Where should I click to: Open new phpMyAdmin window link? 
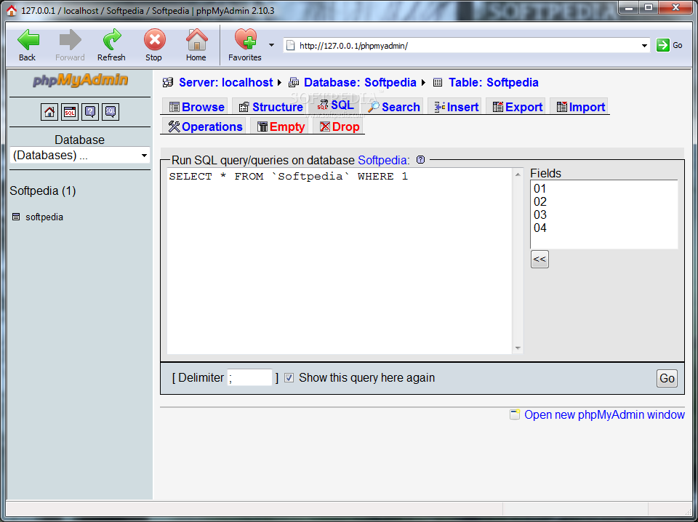click(x=604, y=414)
